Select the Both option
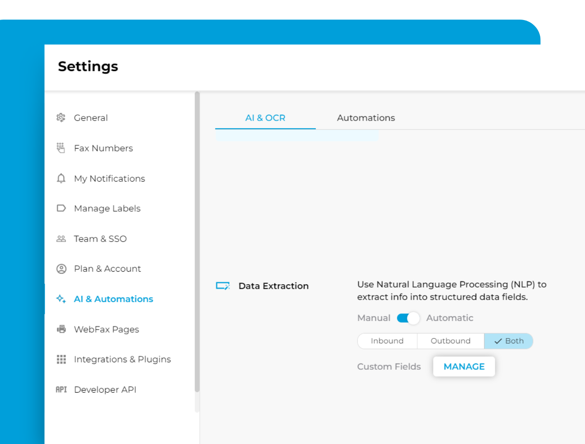This screenshot has width=585, height=444. pyautogui.click(x=509, y=341)
